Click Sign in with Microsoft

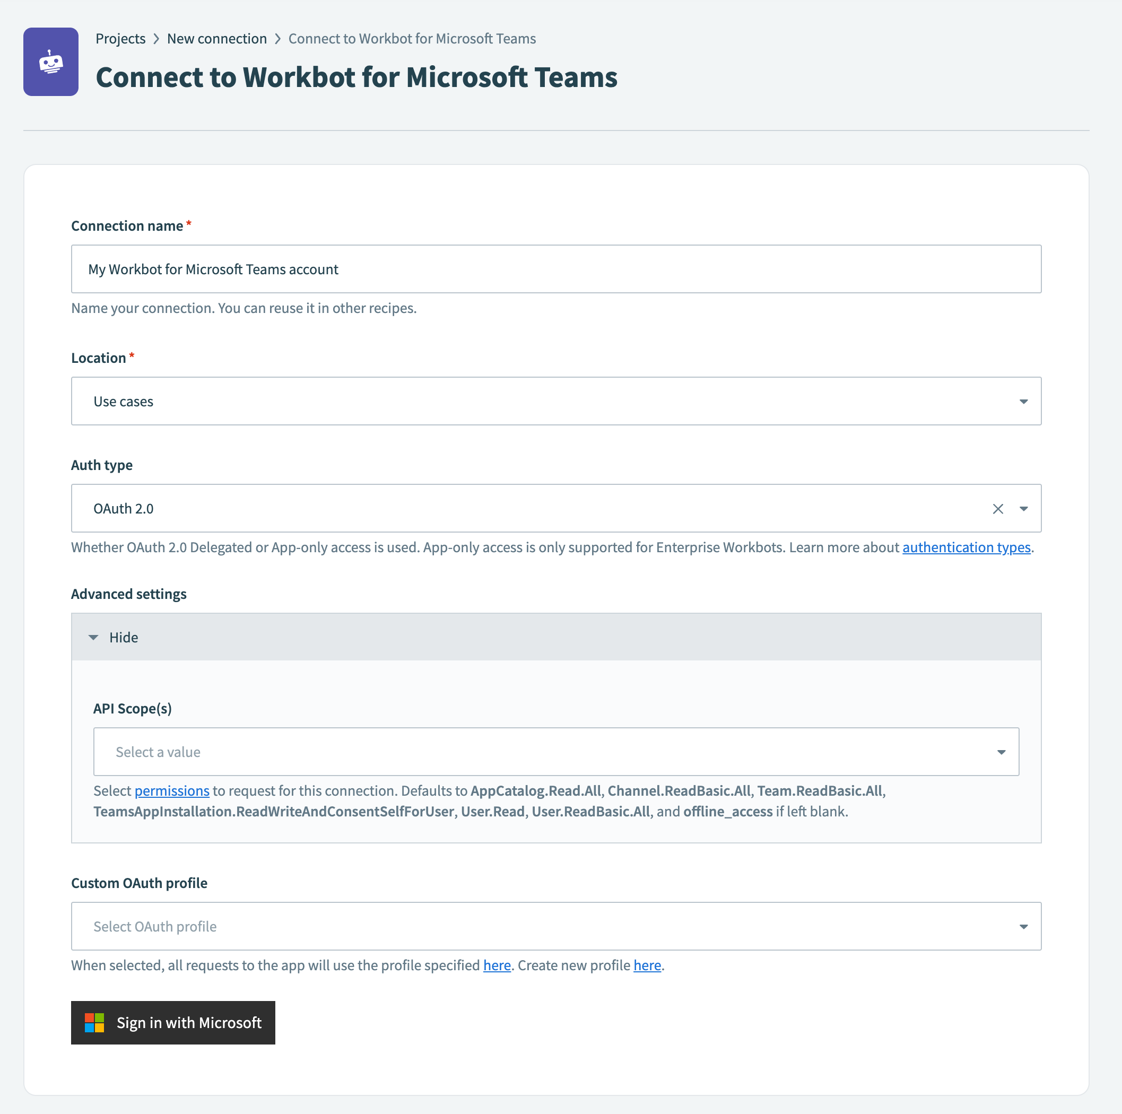click(x=173, y=1022)
